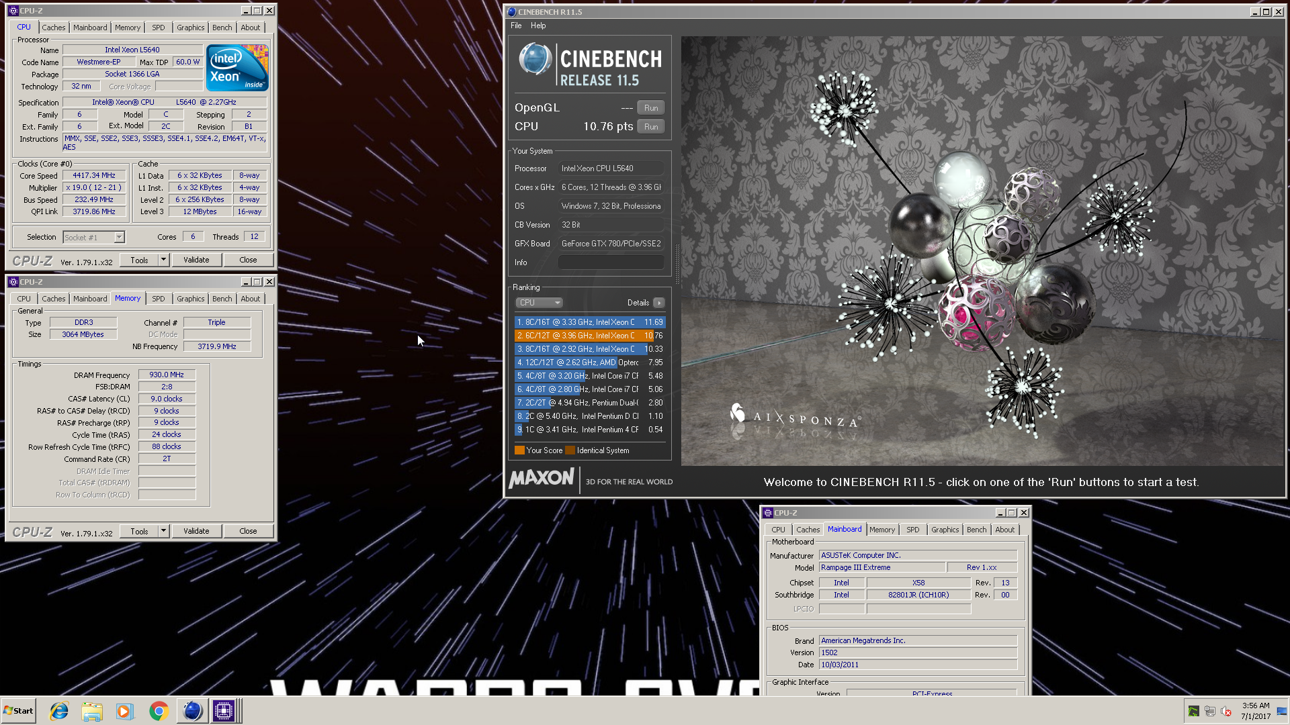This screenshot has width=1290, height=725.
Task: Click the Start button
Action: [18, 711]
